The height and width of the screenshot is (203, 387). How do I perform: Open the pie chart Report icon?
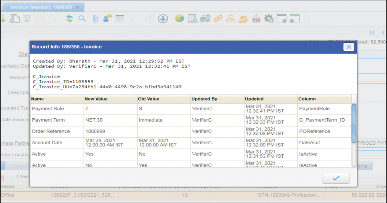[180, 18]
